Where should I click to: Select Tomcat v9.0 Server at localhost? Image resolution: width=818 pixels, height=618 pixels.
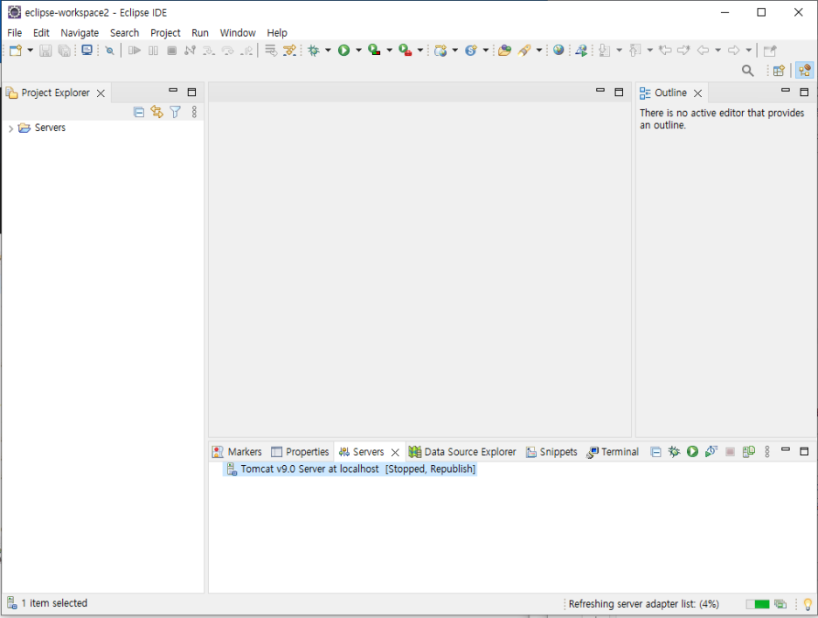coord(350,469)
